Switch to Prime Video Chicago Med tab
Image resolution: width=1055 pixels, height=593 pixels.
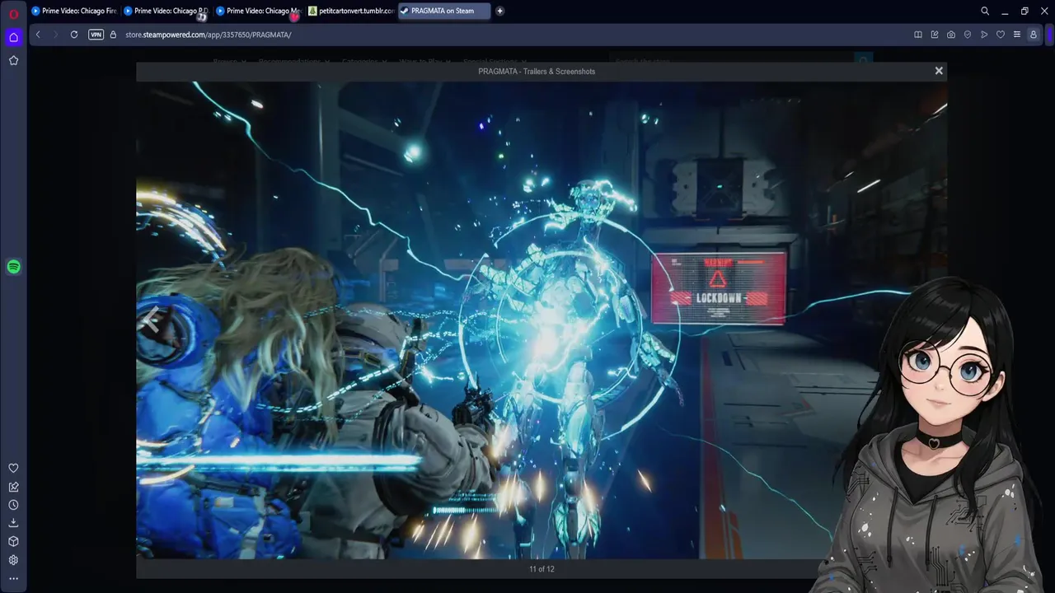click(259, 11)
